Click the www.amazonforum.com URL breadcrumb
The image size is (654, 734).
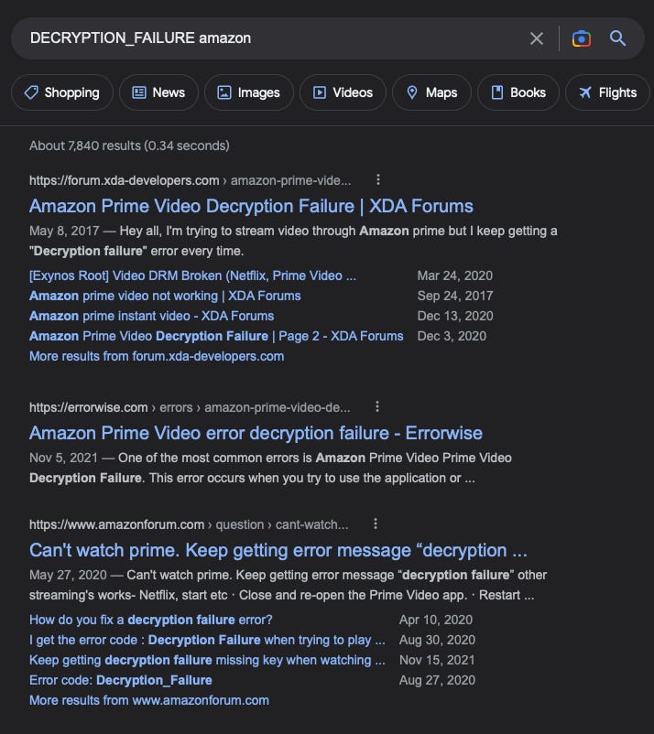pyautogui.click(x=189, y=524)
